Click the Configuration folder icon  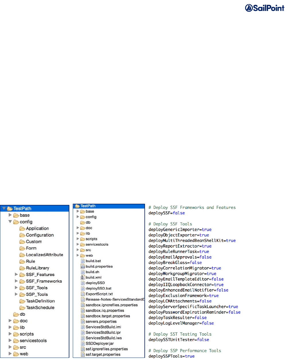22,235
